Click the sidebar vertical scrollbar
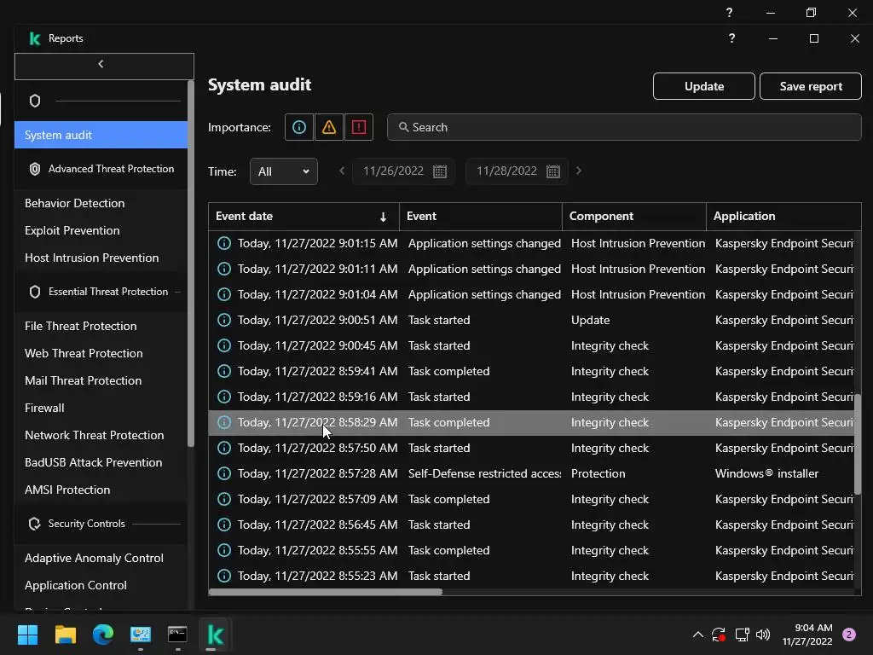Screen dimensions: 873x655 click(x=191, y=264)
